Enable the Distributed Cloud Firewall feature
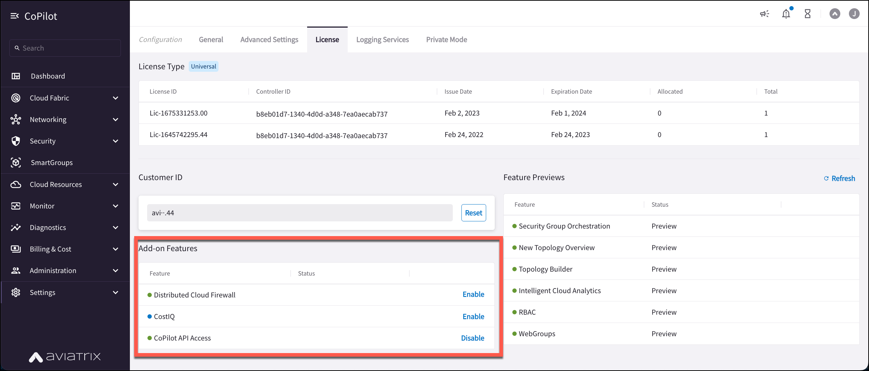The image size is (869, 371). (473, 294)
